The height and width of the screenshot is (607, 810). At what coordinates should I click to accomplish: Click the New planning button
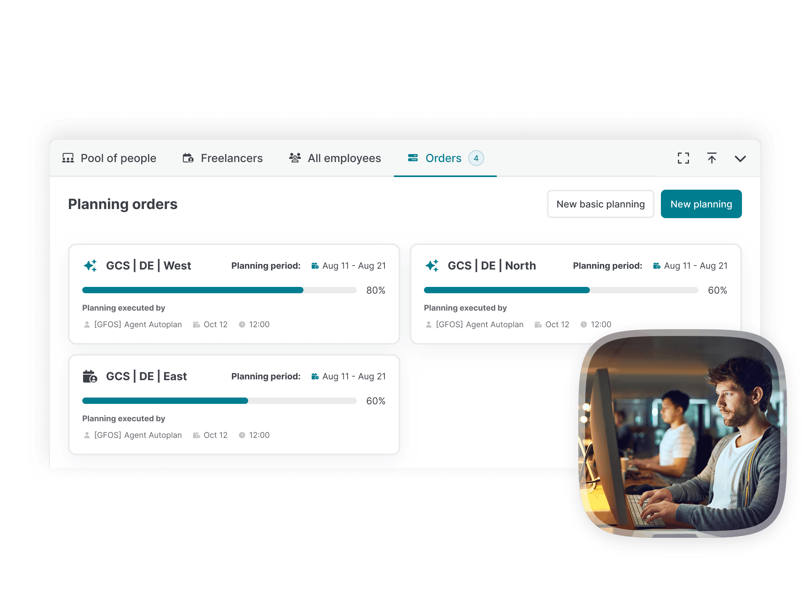701,204
